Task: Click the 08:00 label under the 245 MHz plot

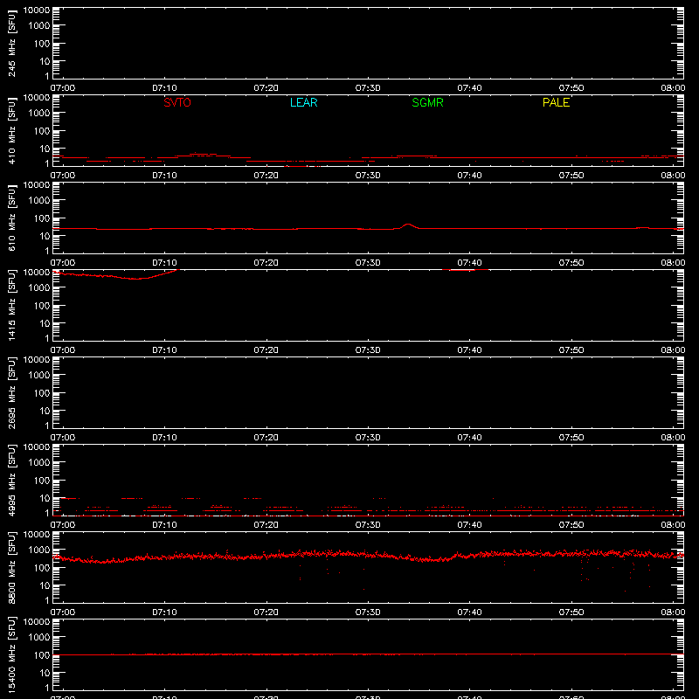Action: click(x=673, y=88)
